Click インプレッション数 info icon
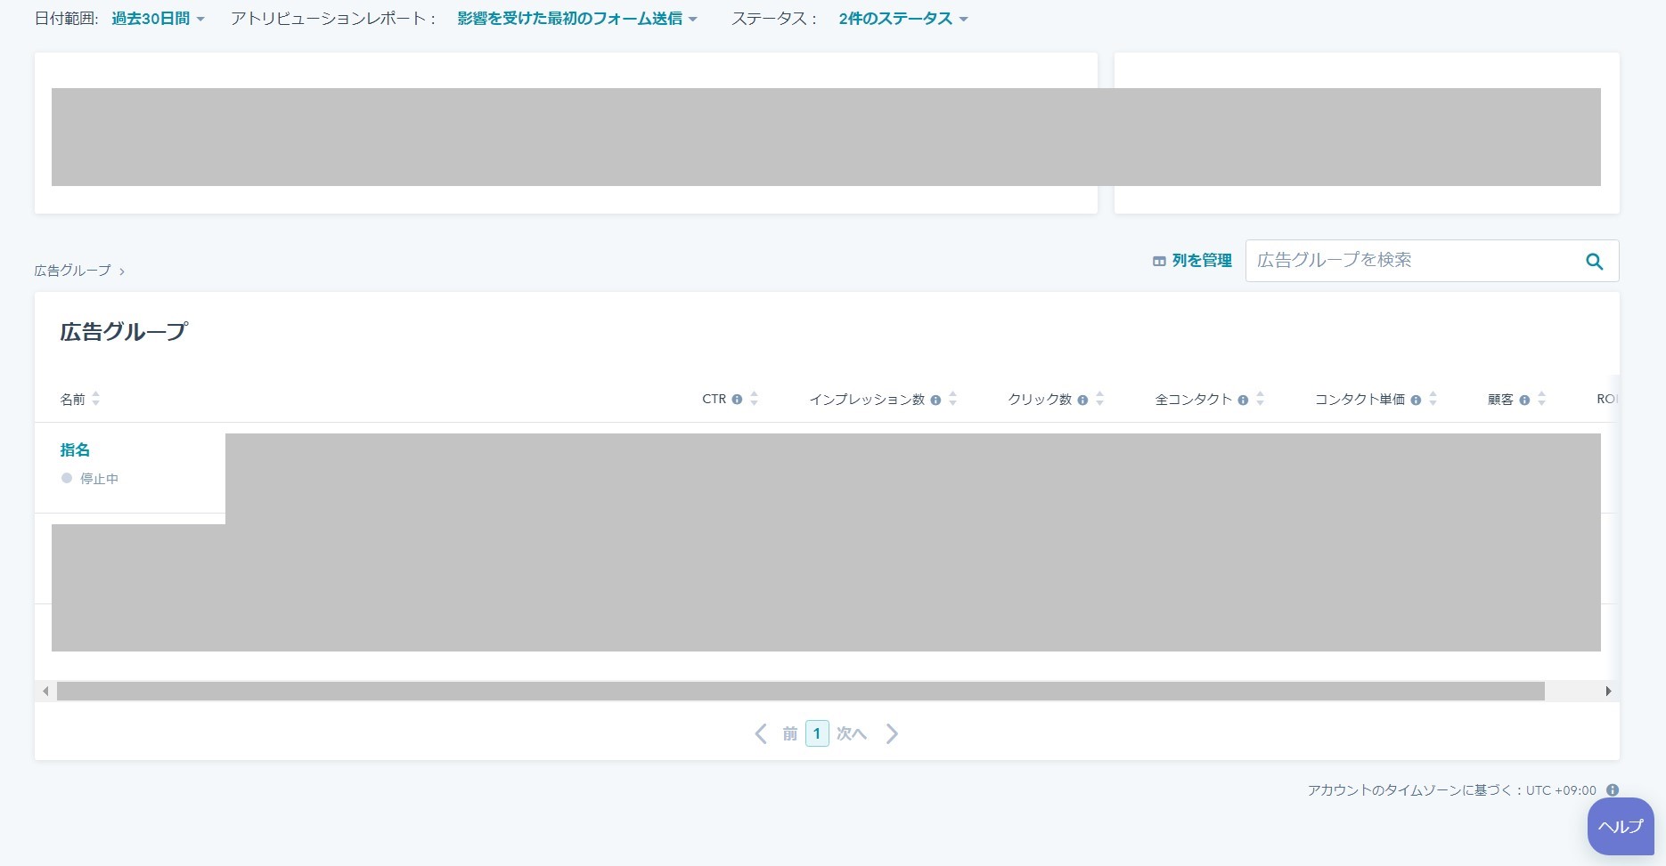Image resolution: width=1666 pixels, height=866 pixels. pos(935,401)
